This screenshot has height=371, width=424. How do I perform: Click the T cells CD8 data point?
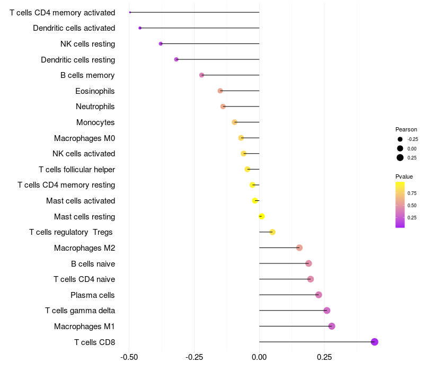374,342
